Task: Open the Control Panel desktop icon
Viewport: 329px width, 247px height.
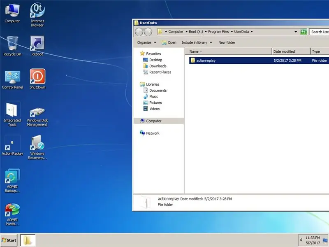Action: 12,79
